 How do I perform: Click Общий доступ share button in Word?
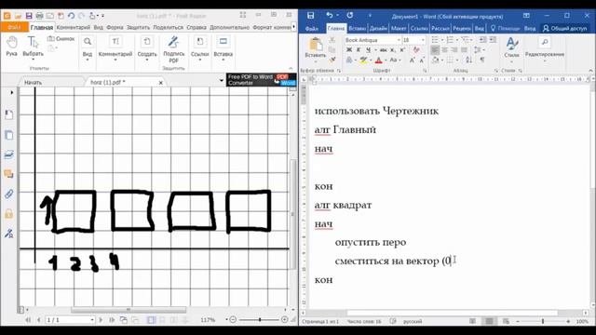564,29
